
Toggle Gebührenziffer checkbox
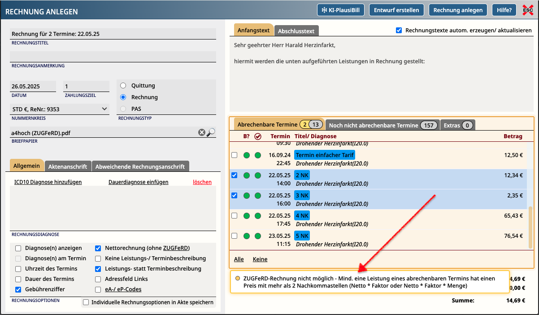[x=18, y=289]
